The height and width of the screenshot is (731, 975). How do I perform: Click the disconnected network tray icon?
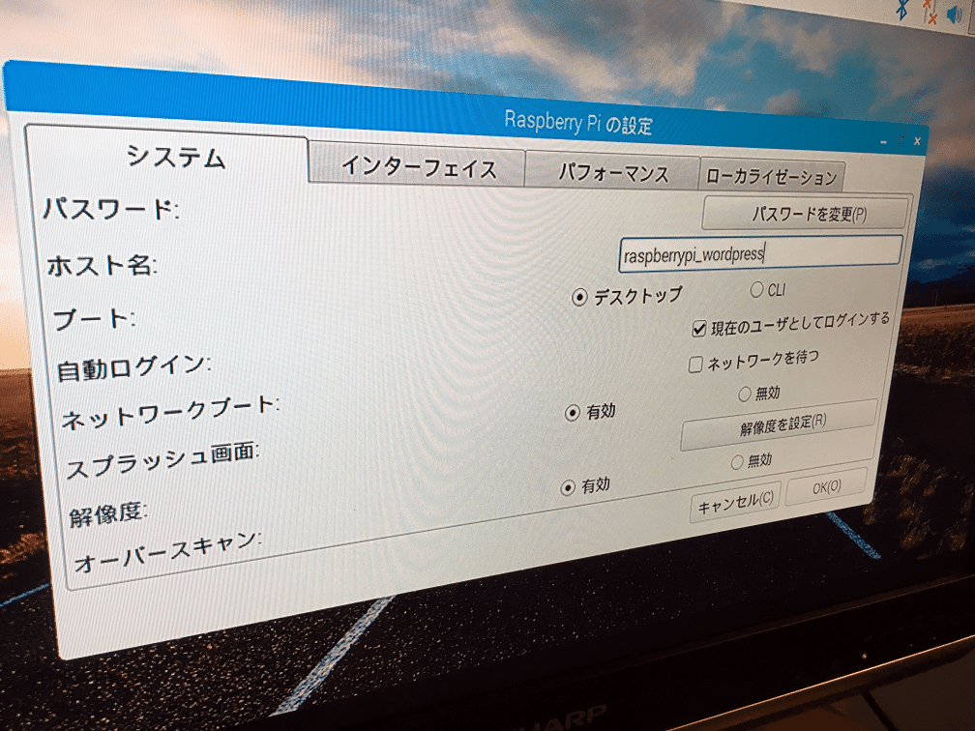pos(931,12)
